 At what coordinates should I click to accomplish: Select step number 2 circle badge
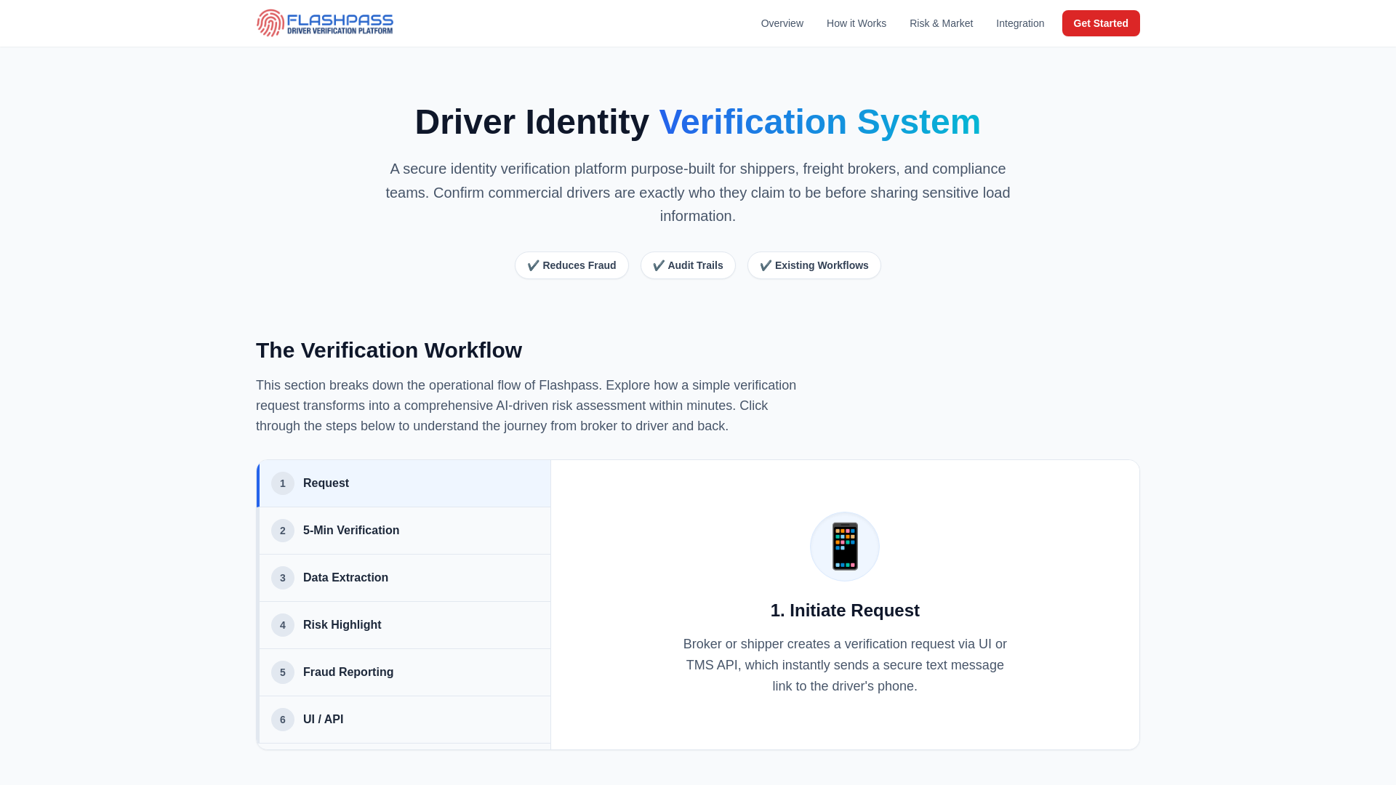[x=283, y=531]
